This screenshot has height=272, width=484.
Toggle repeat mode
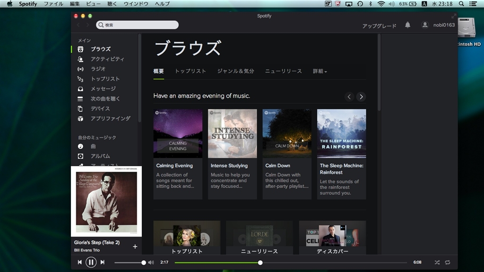tap(448, 263)
